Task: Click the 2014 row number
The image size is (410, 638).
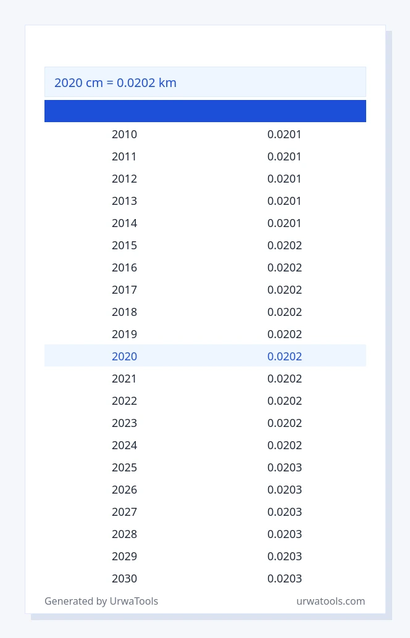Action: tap(125, 223)
